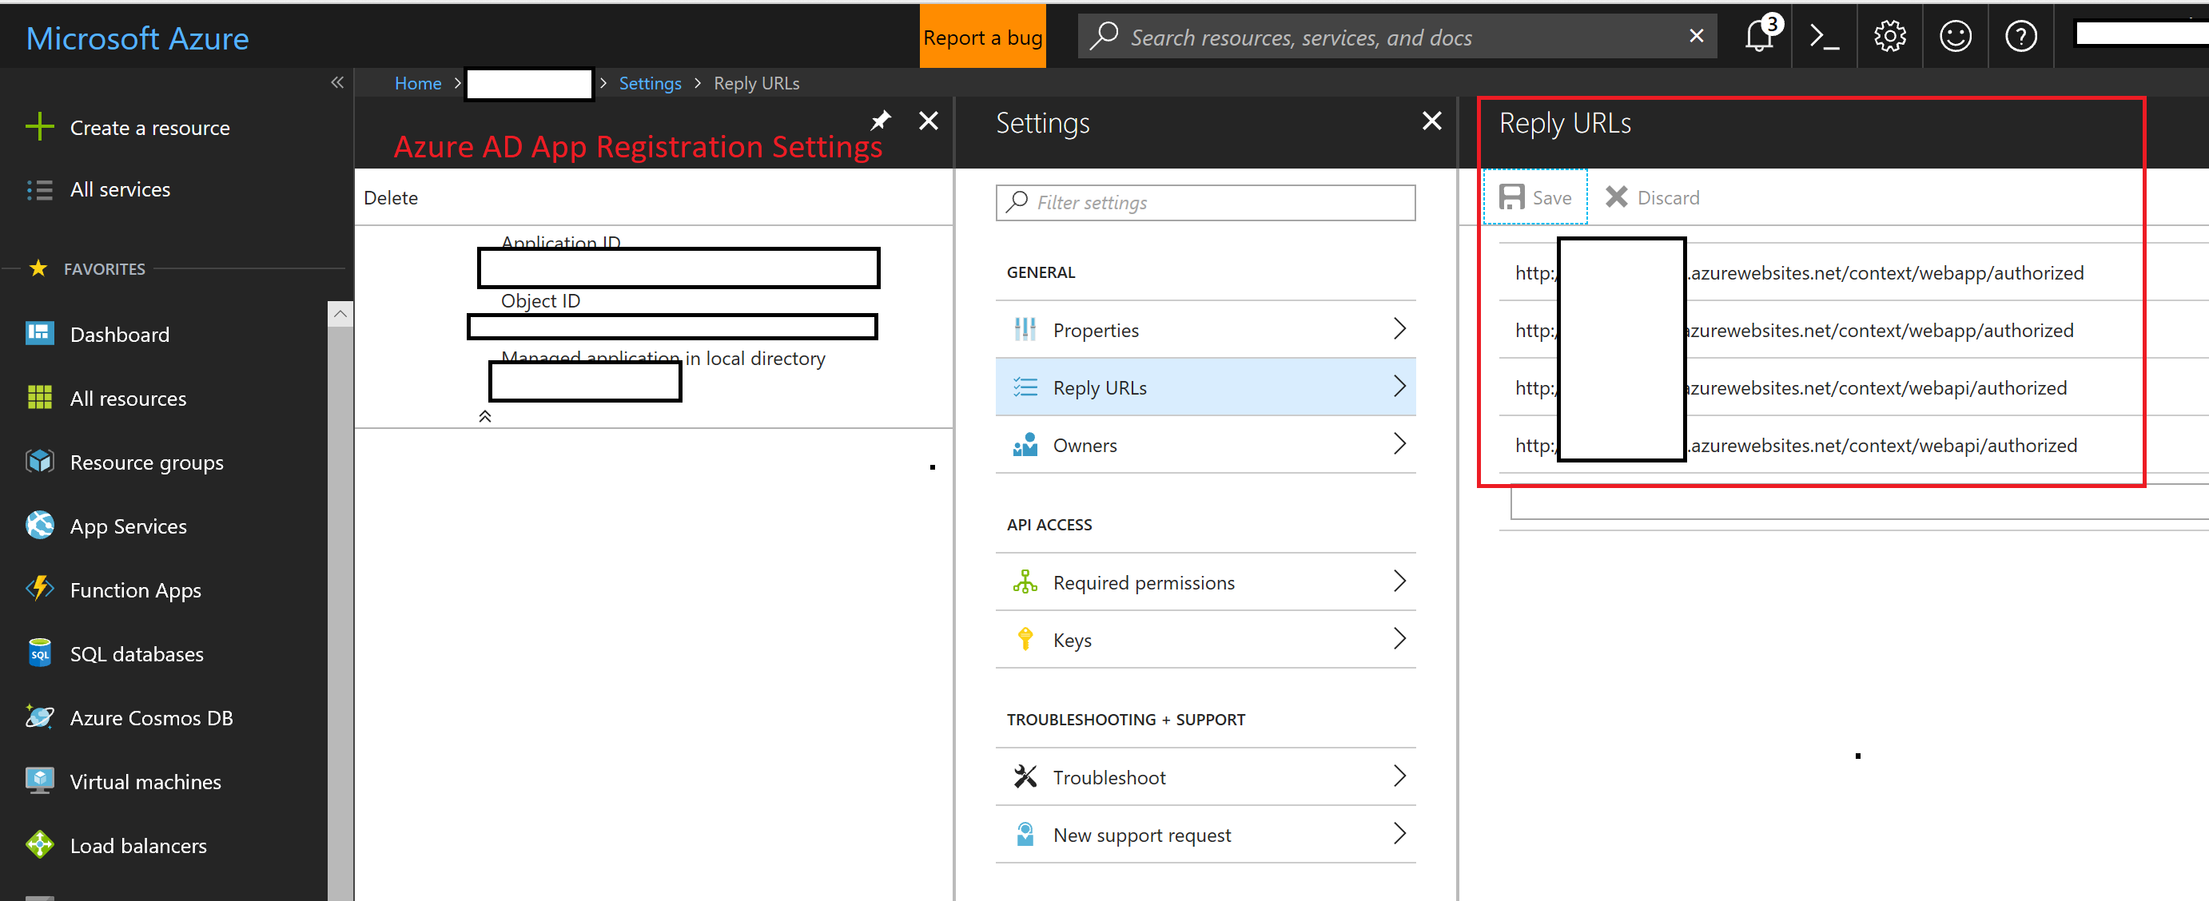Save the Reply URLs changes
2209x901 pixels.
point(1535,198)
